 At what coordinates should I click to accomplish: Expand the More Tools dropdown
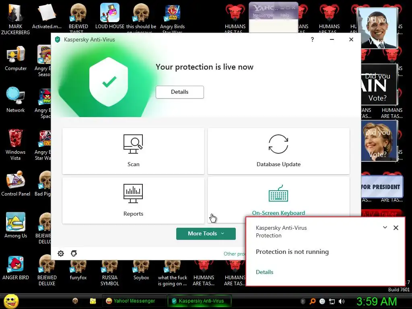(x=206, y=234)
